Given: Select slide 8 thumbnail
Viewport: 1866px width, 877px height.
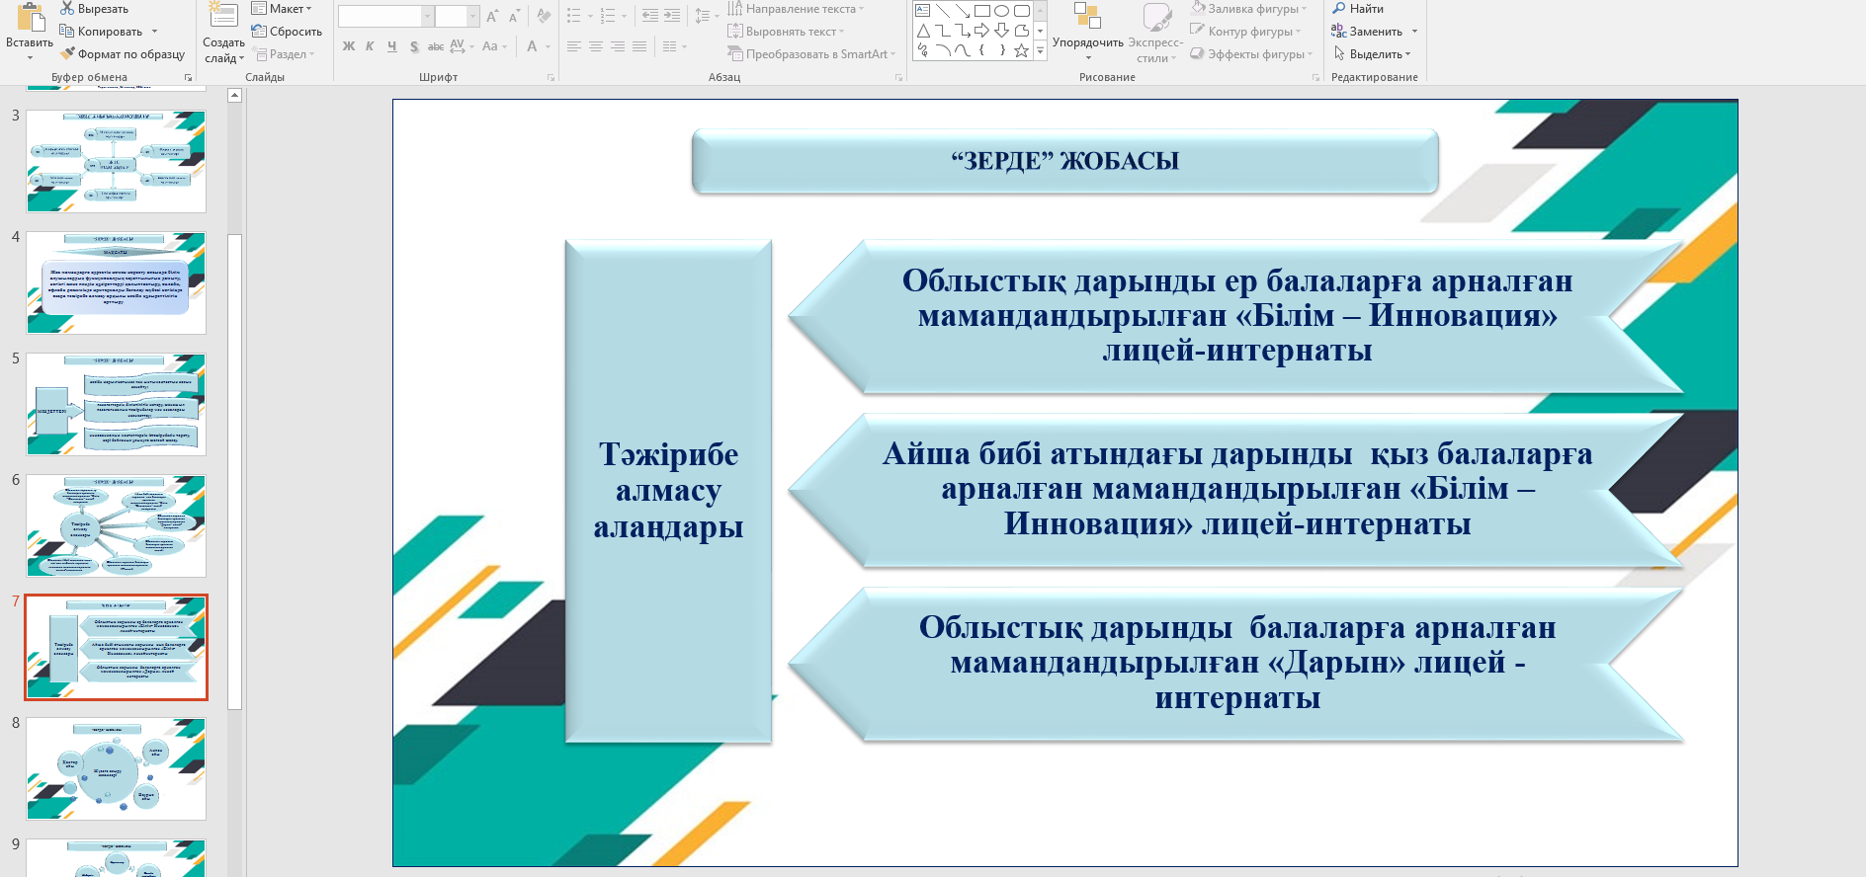Looking at the screenshot, I should (x=117, y=768).
